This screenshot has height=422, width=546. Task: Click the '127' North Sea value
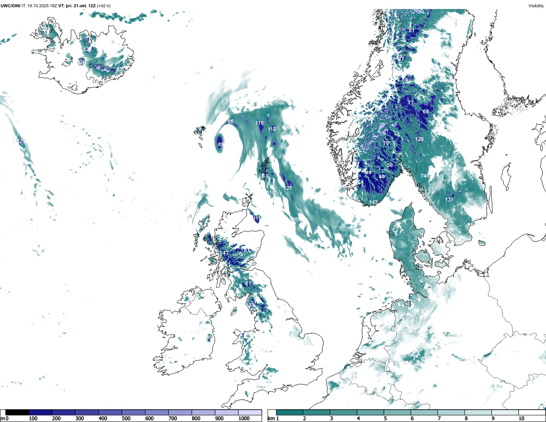288,188
